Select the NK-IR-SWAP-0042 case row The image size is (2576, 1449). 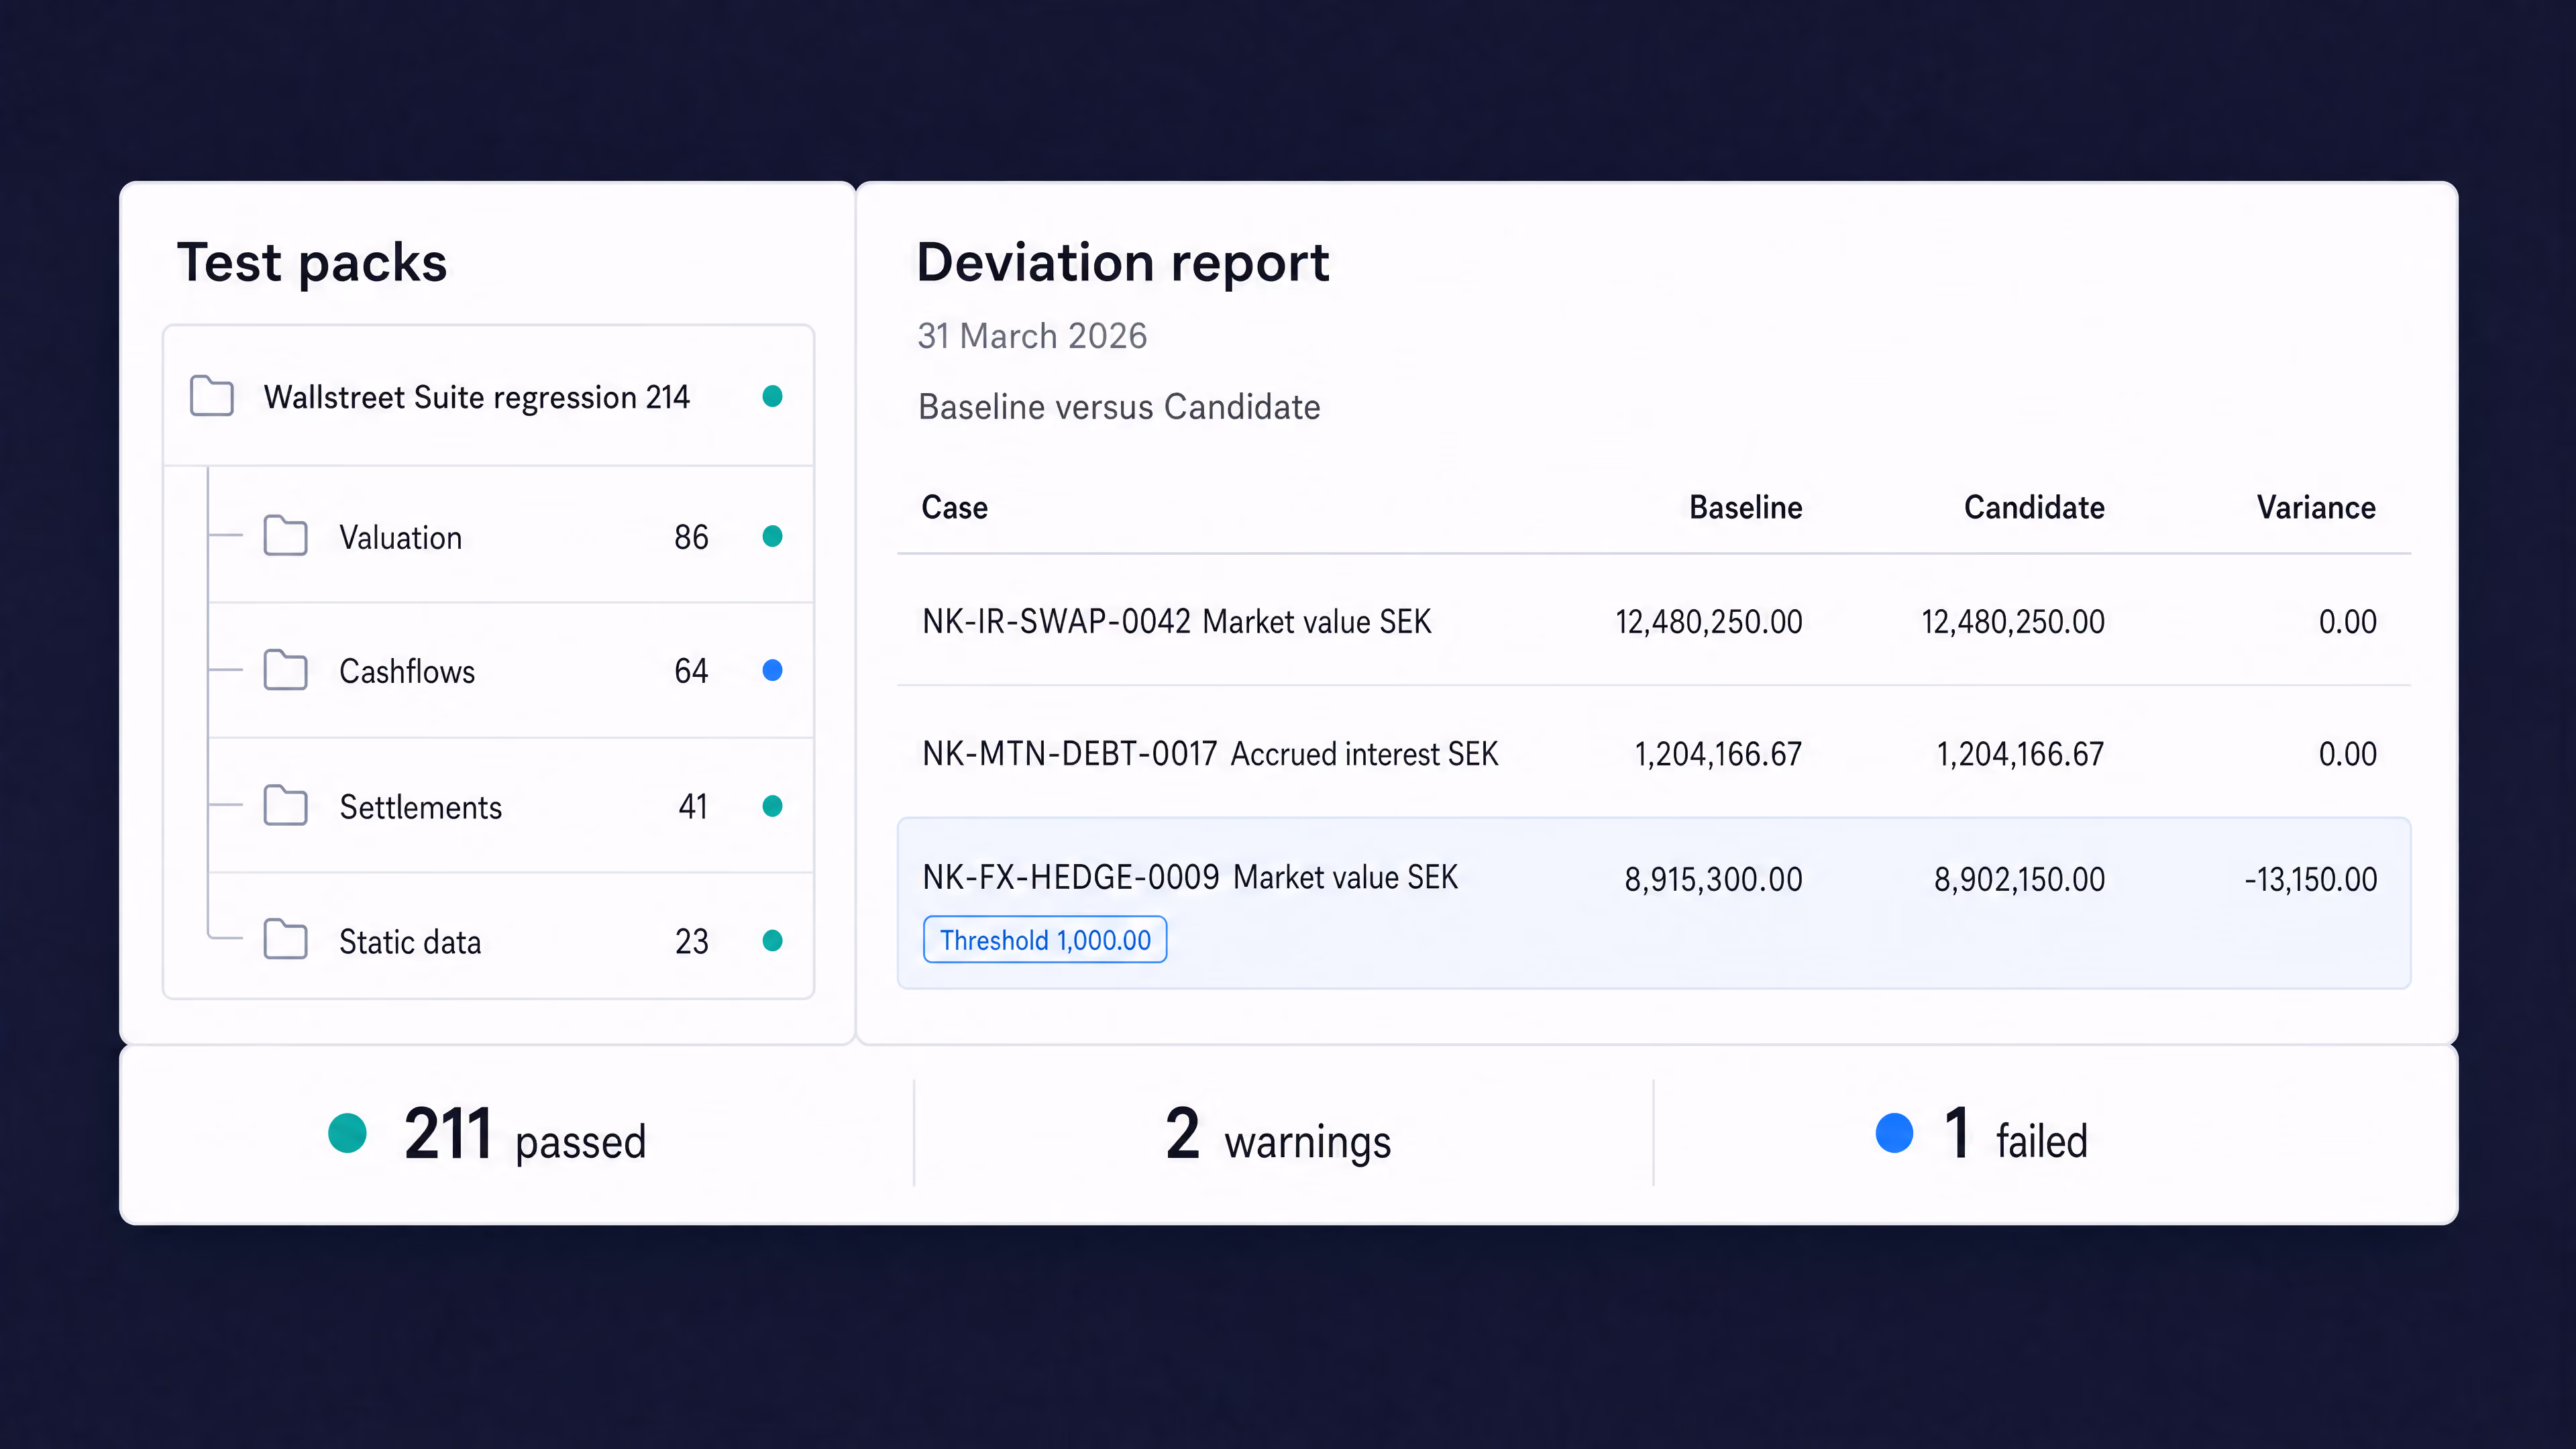pyautogui.click(x=1654, y=621)
